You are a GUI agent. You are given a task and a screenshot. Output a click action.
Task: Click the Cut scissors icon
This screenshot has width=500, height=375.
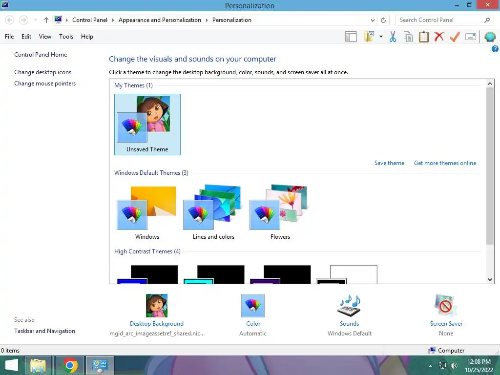(393, 37)
